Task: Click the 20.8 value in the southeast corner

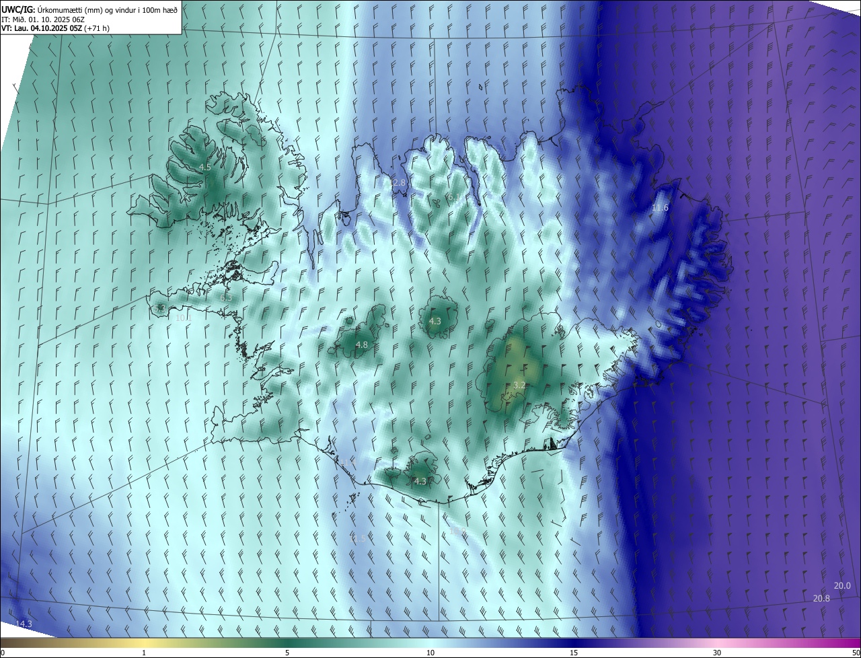Action: 821,599
